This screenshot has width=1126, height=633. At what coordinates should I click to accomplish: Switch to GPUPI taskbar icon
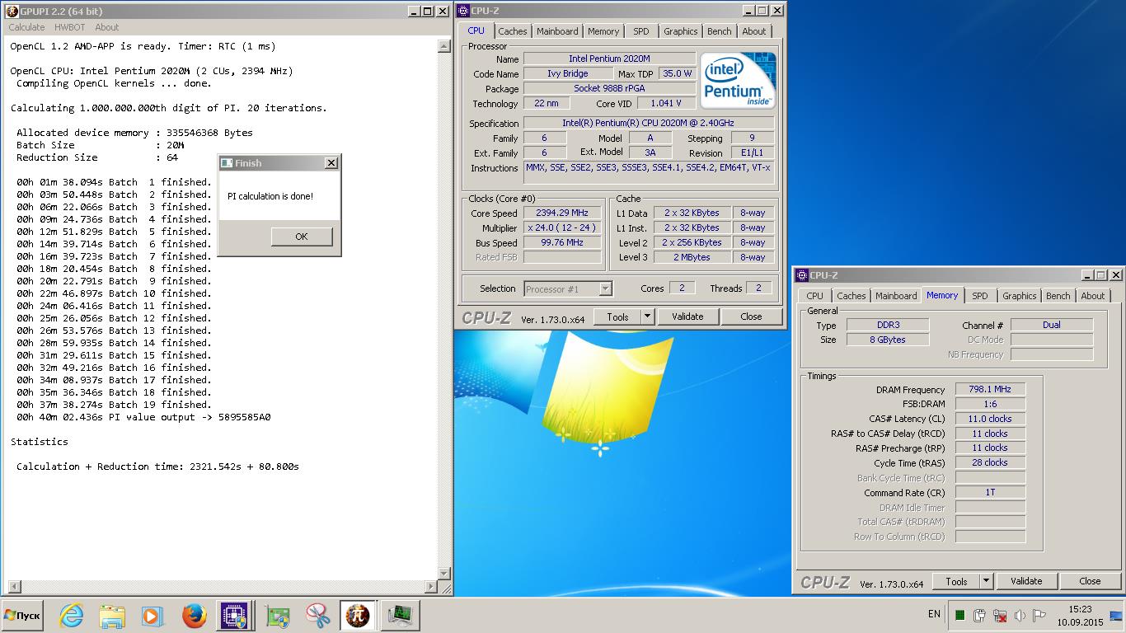(357, 616)
